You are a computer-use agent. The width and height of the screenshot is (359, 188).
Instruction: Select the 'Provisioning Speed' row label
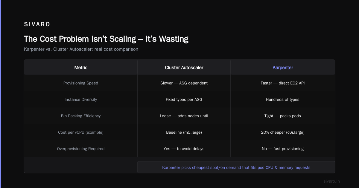click(81, 83)
